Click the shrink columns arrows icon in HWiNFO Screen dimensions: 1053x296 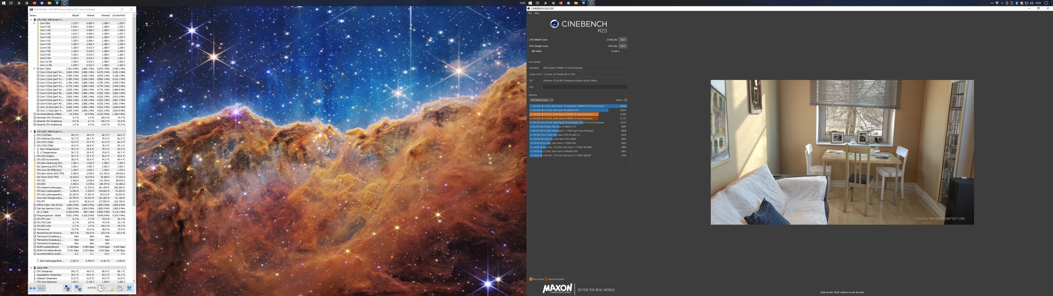pyautogui.click(x=42, y=288)
